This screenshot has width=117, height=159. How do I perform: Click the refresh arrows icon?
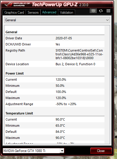coord(101,11)
